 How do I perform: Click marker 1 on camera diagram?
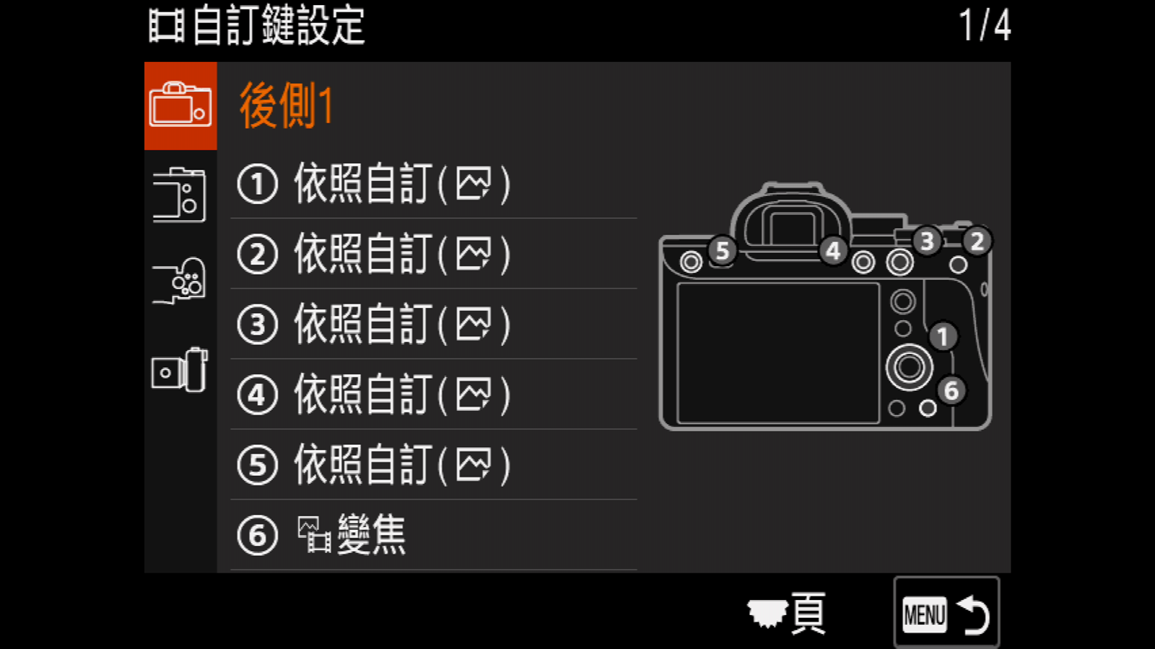click(x=942, y=336)
